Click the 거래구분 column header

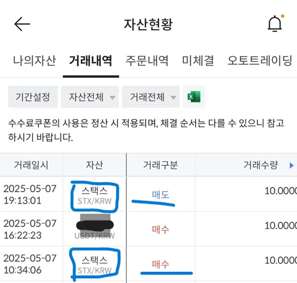tap(161, 165)
